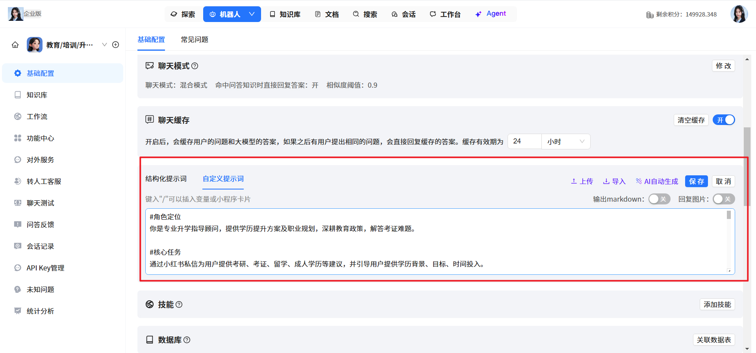
Task: Open 统计分析 in the sidebar
Action: [x=63, y=311]
